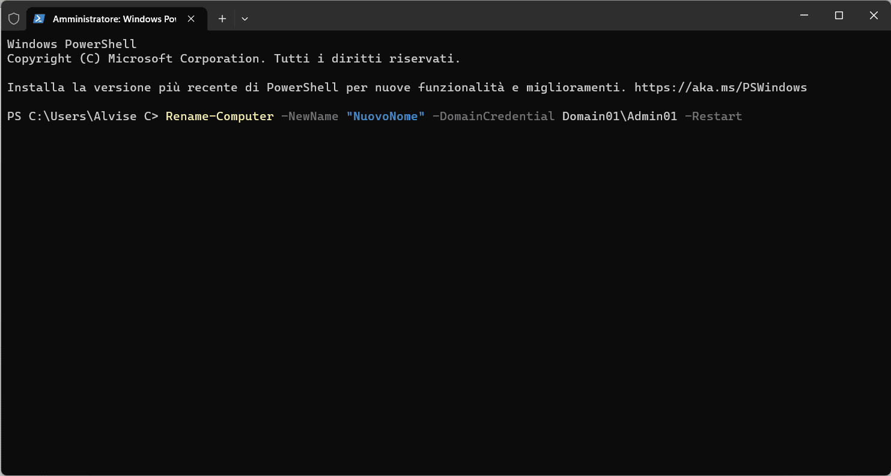Expand the new tab profile dropdown

(x=245, y=19)
